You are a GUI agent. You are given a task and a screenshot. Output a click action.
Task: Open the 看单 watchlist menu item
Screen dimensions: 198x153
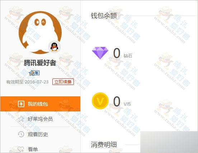click(x=40, y=149)
